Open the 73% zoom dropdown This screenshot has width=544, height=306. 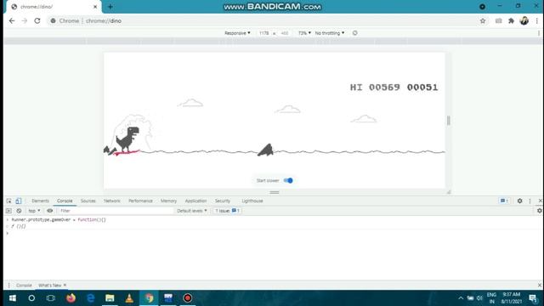point(304,33)
